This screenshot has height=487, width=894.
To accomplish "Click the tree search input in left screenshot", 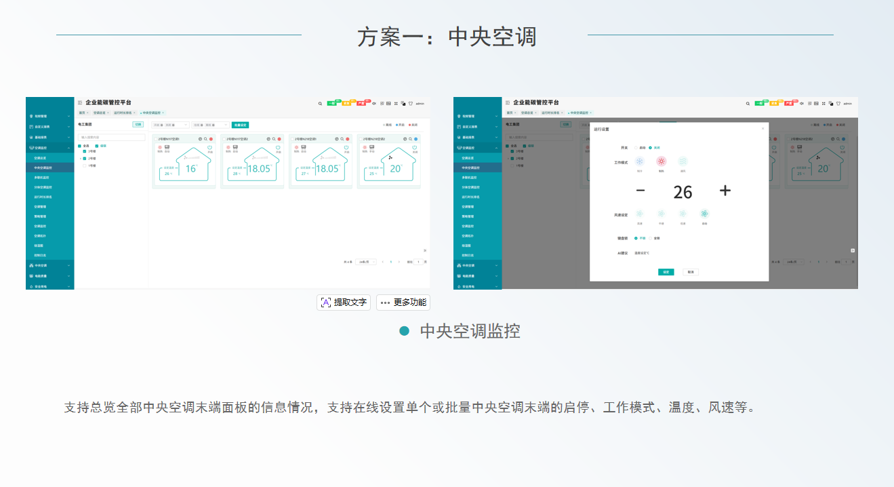I will (x=111, y=137).
